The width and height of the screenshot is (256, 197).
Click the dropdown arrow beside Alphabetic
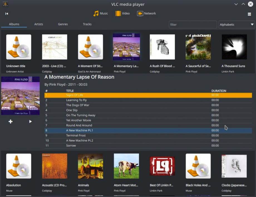(x=252, y=24)
